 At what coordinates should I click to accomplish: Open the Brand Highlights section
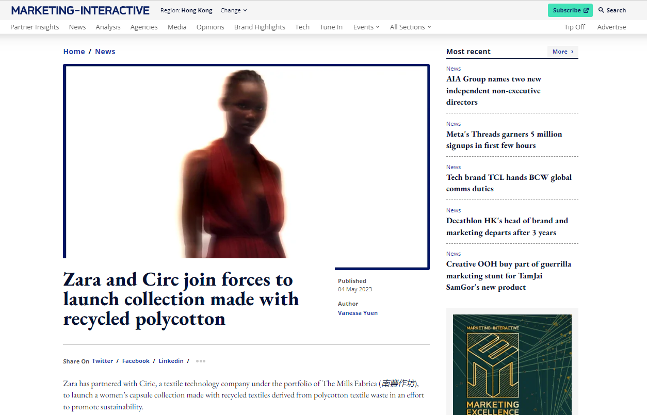[260, 27]
